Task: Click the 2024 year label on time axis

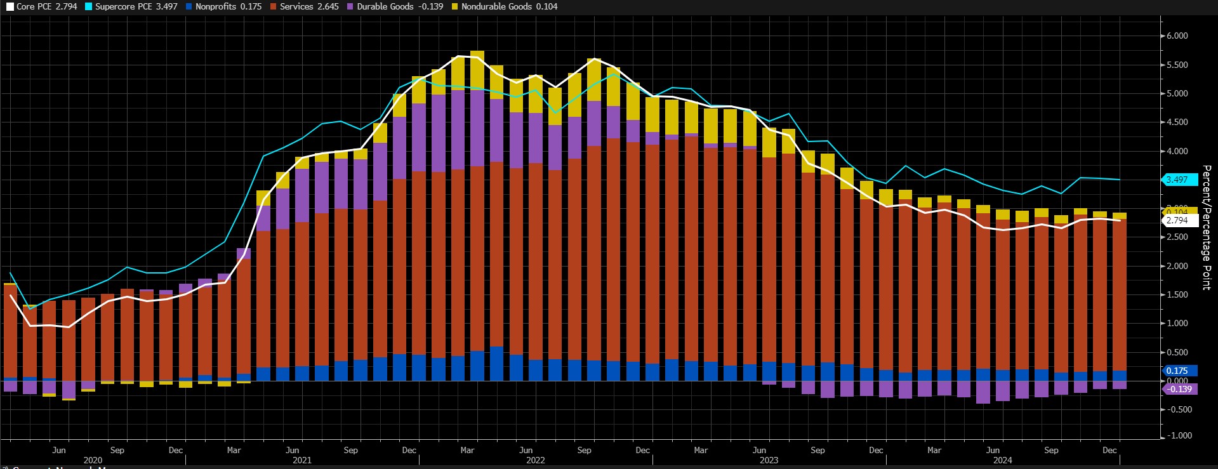Action: tap(1003, 460)
